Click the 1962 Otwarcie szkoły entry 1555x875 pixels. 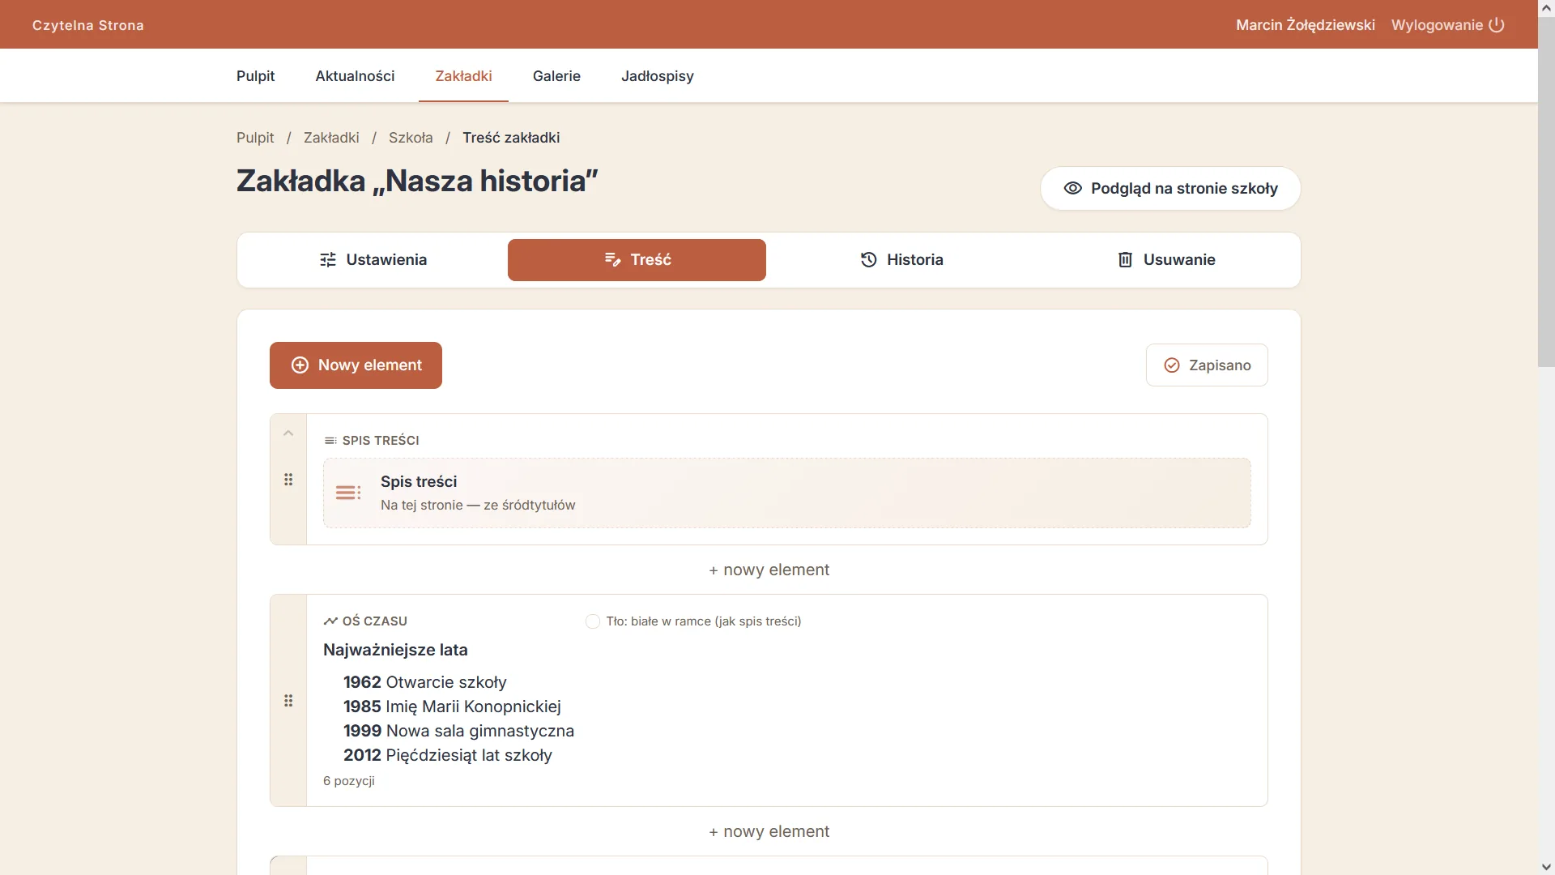point(424,682)
